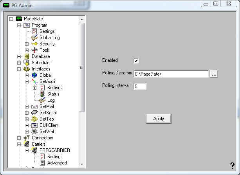Viewport: 240px width, 175px height.
Task: Click the tree scrollbar up arrow
Action: pyautogui.click(x=82, y=19)
